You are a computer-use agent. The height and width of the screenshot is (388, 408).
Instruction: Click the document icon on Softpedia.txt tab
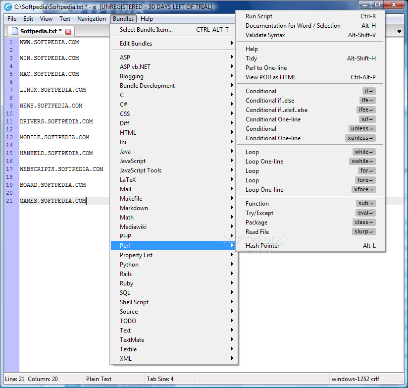pos(15,31)
